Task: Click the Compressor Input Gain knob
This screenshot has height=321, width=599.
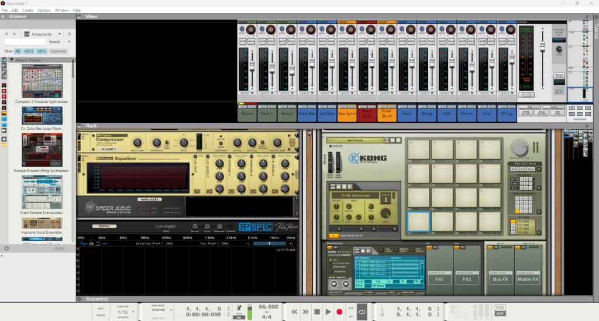Action: [x=137, y=143]
